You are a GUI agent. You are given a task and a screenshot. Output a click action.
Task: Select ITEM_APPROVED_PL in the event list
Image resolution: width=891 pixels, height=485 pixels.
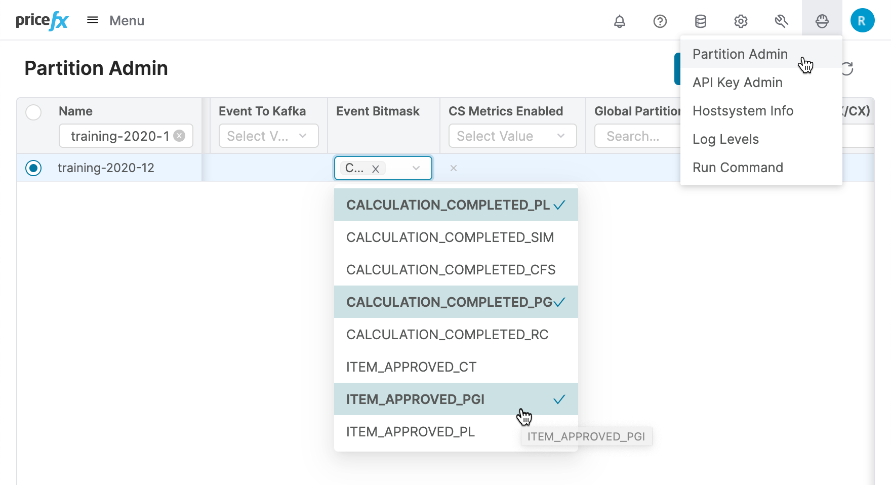point(410,431)
